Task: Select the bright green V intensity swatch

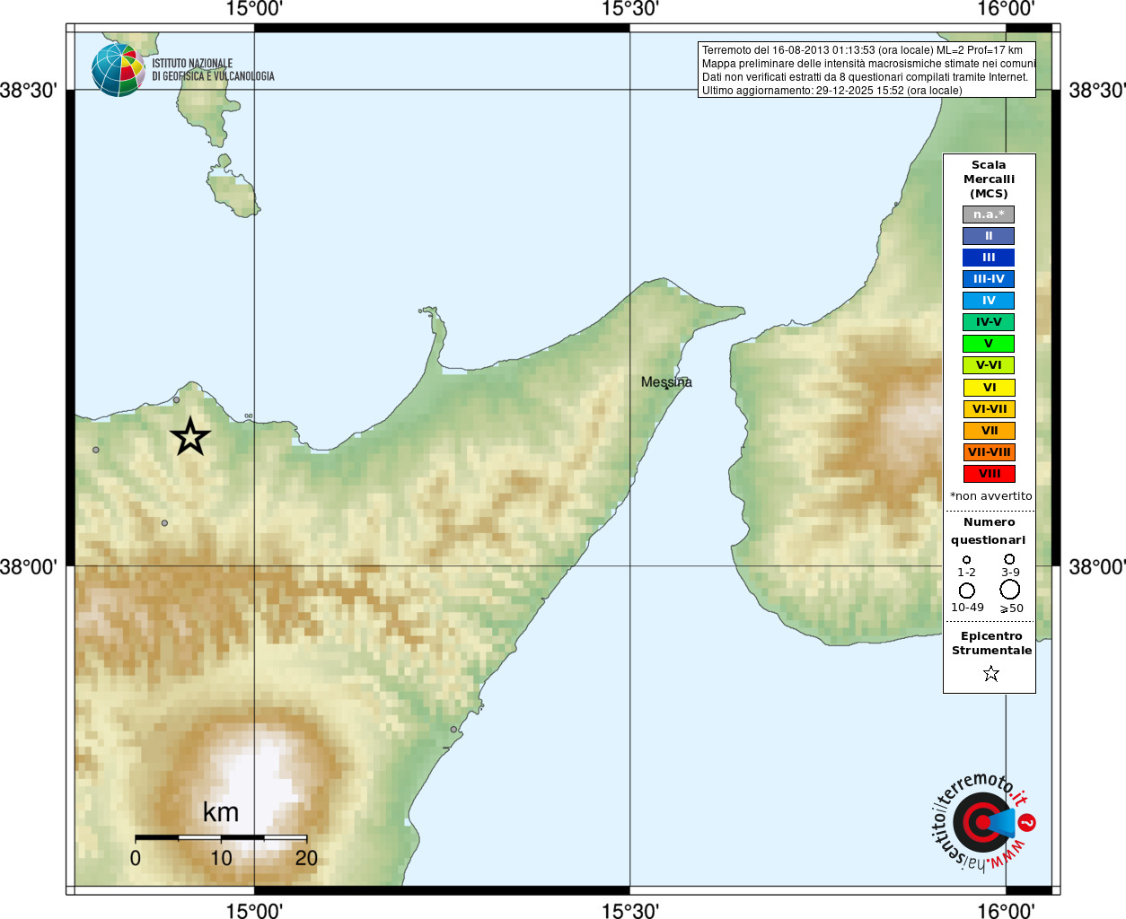Action: pyautogui.click(x=989, y=344)
